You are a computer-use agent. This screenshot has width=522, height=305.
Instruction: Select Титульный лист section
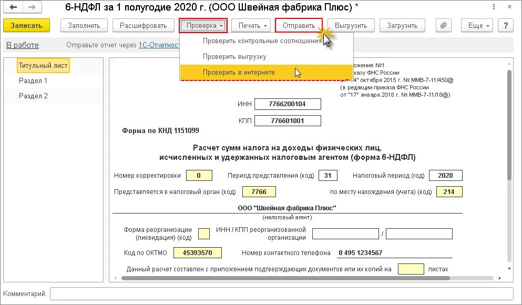(43, 66)
